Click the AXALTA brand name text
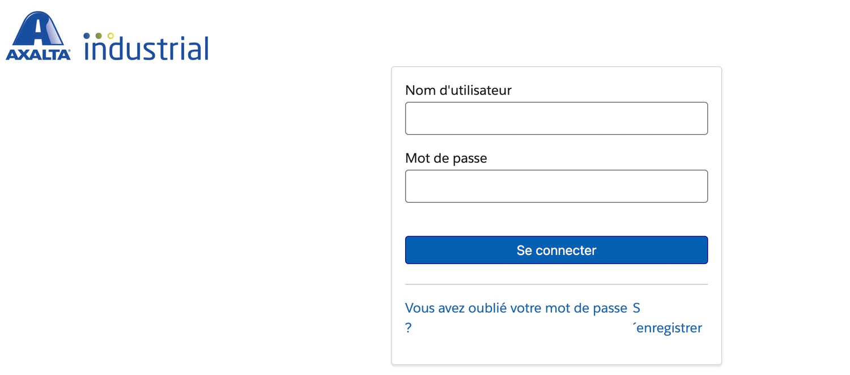The image size is (850, 375). point(38,55)
